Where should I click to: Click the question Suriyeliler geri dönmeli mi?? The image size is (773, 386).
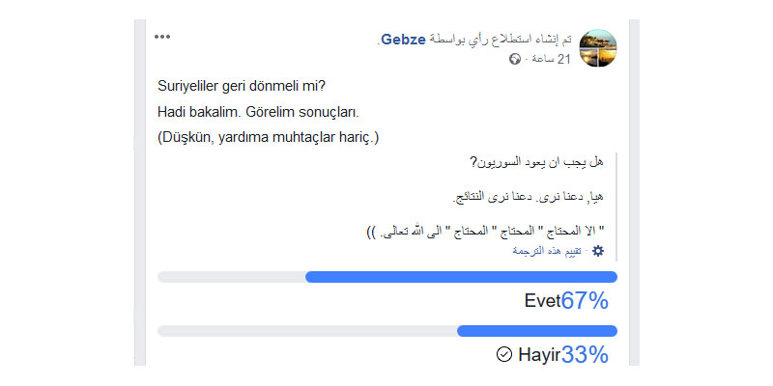click(242, 86)
